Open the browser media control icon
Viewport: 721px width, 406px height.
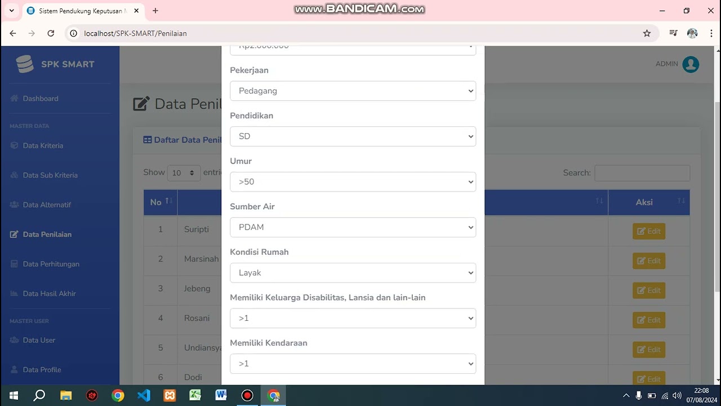(673, 33)
